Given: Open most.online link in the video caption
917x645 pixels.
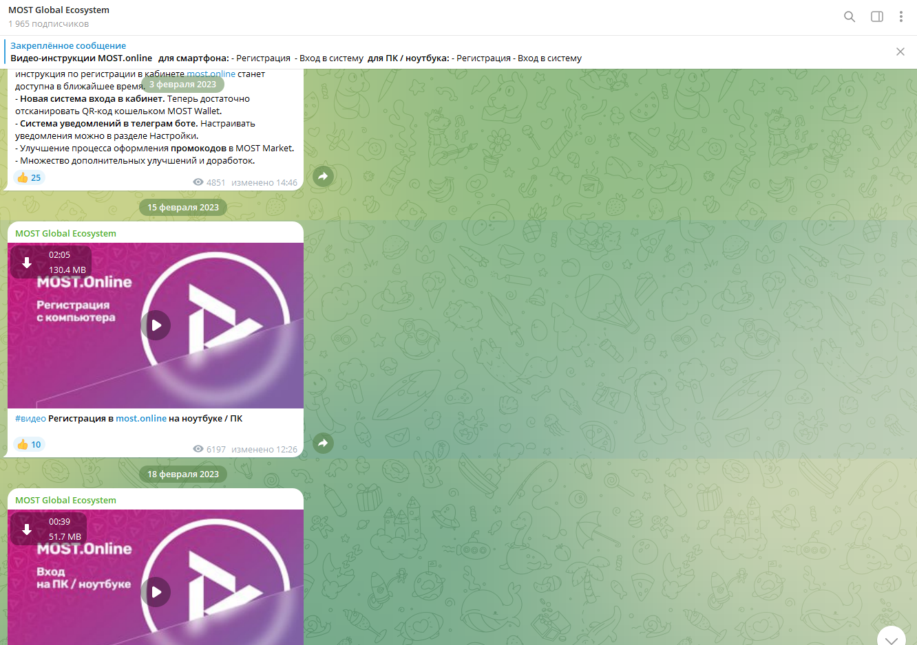Looking at the screenshot, I should (141, 418).
